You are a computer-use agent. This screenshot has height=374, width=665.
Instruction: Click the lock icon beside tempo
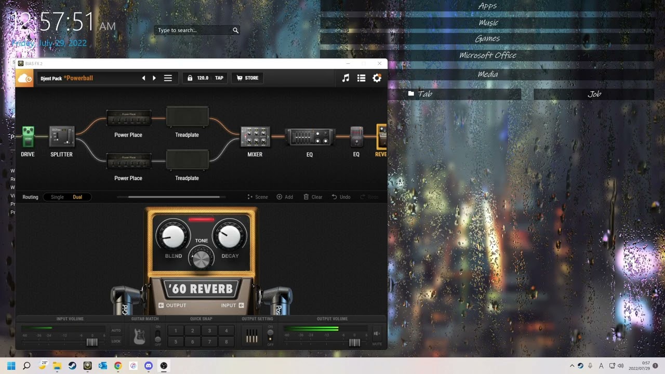[x=190, y=78]
